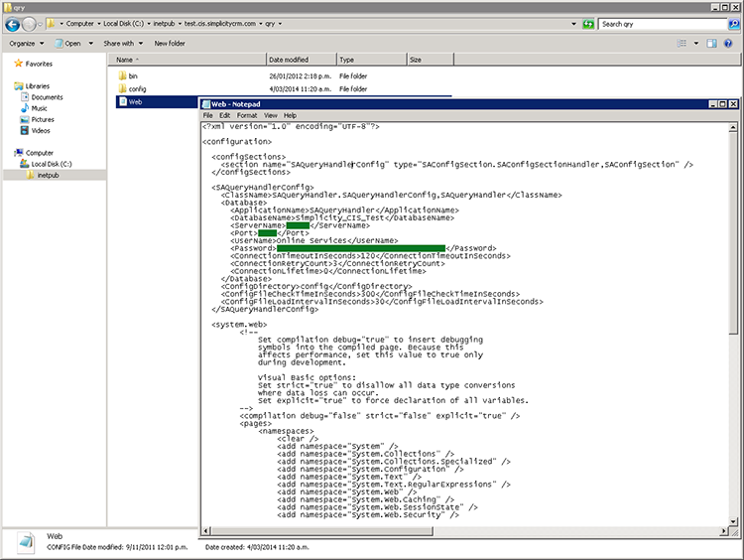Click Local Disk (C:) in the address breadcrumb

click(x=123, y=23)
